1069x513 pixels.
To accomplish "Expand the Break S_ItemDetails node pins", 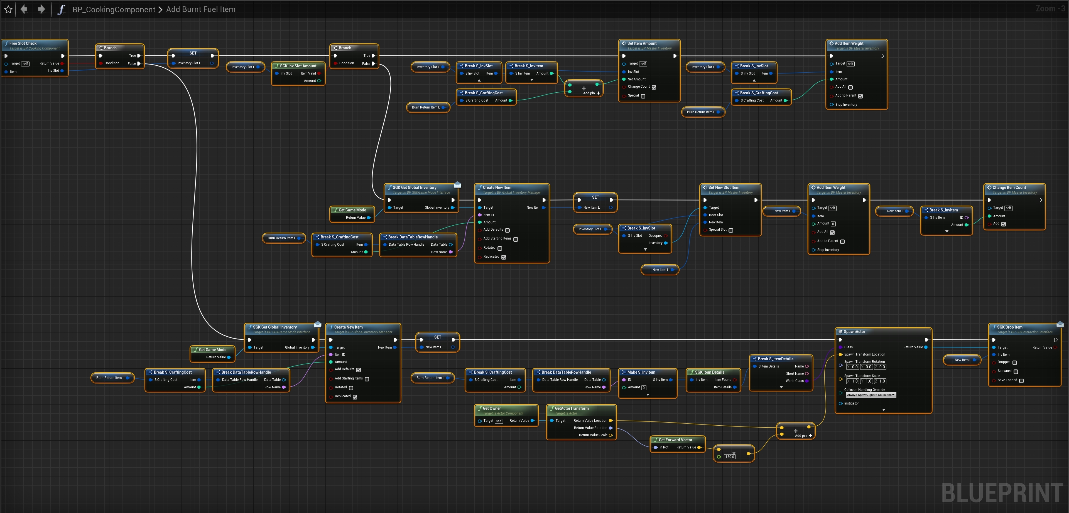I will pyautogui.click(x=781, y=387).
